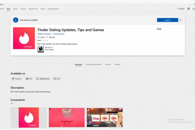Open the Vladimir Develop publisher link

click(x=44, y=34)
